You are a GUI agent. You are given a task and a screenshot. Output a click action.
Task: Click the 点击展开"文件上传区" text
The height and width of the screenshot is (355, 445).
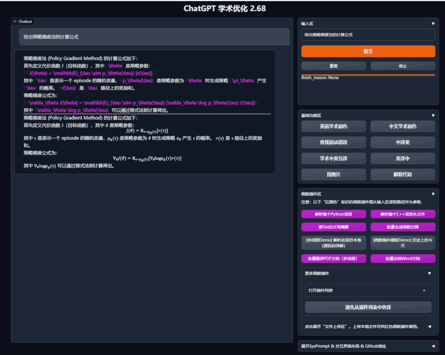pyautogui.click(x=362, y=327)
